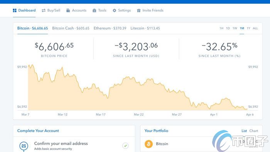Click the Dashboard grid icon

click(x=15, y=10)
